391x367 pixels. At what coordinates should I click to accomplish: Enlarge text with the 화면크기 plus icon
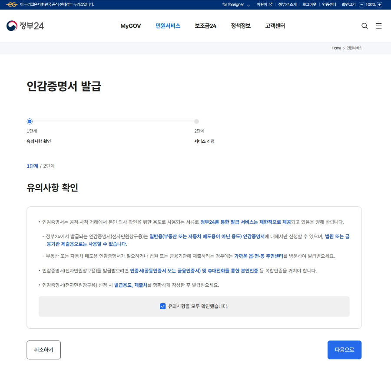pos(379,5)
